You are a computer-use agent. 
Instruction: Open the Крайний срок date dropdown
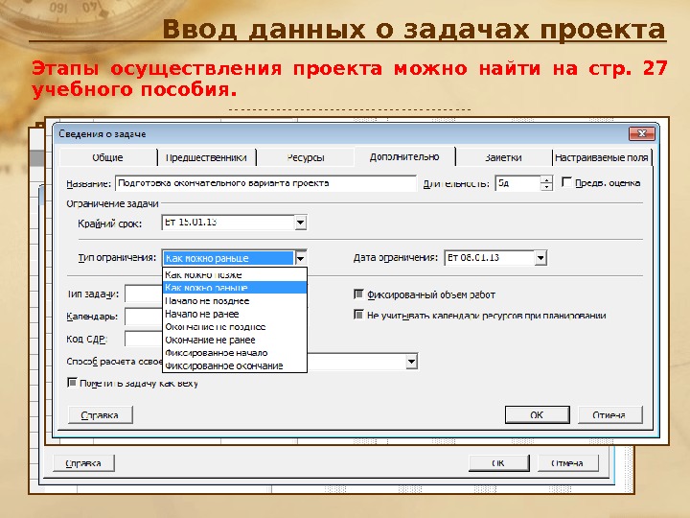(301, 223)
